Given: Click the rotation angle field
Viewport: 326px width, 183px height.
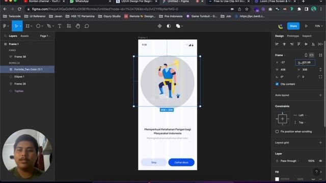Looking at the screenshot, I should click(285, 77).
